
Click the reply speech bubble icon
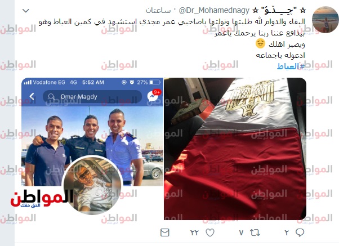click(300, 232)
